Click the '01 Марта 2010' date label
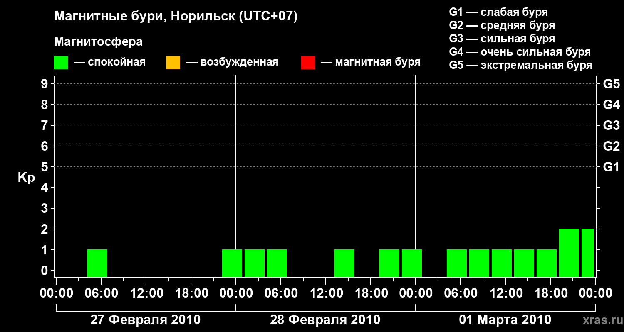Viewport: 624px width, 332px height. pyautogui.click(x=505, y=320)
